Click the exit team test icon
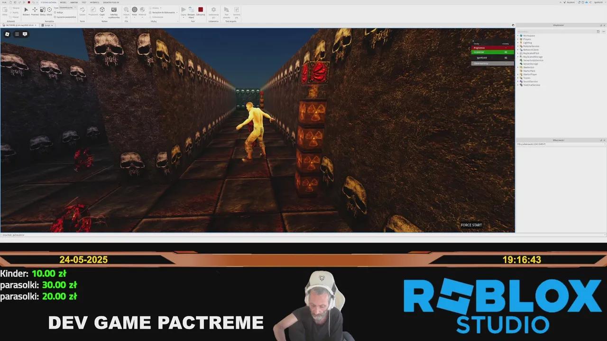Screen dimensions: 607x341 tap(236, 9)
